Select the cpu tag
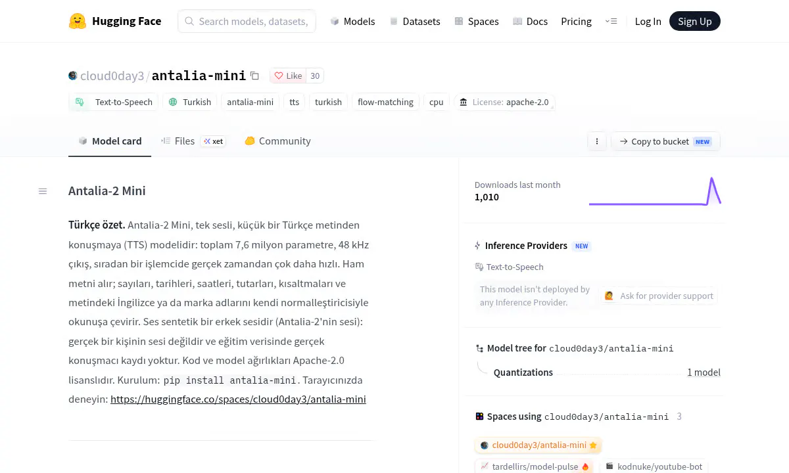The image size is (789, 473). pos(437,102)
